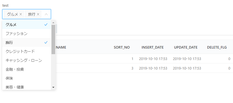This screenshot has height=103, width=233.
Task: Pick the 美容・健康 option
Action: [x=27, y=87]
